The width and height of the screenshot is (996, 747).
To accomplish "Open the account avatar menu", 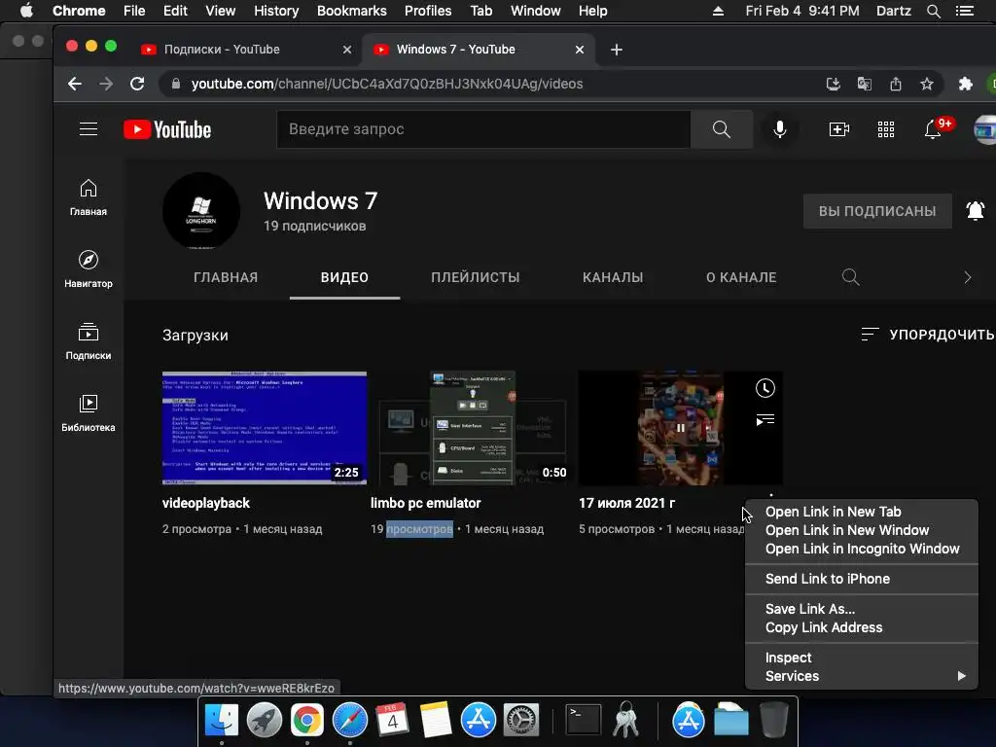I will [x=984, y=129].
